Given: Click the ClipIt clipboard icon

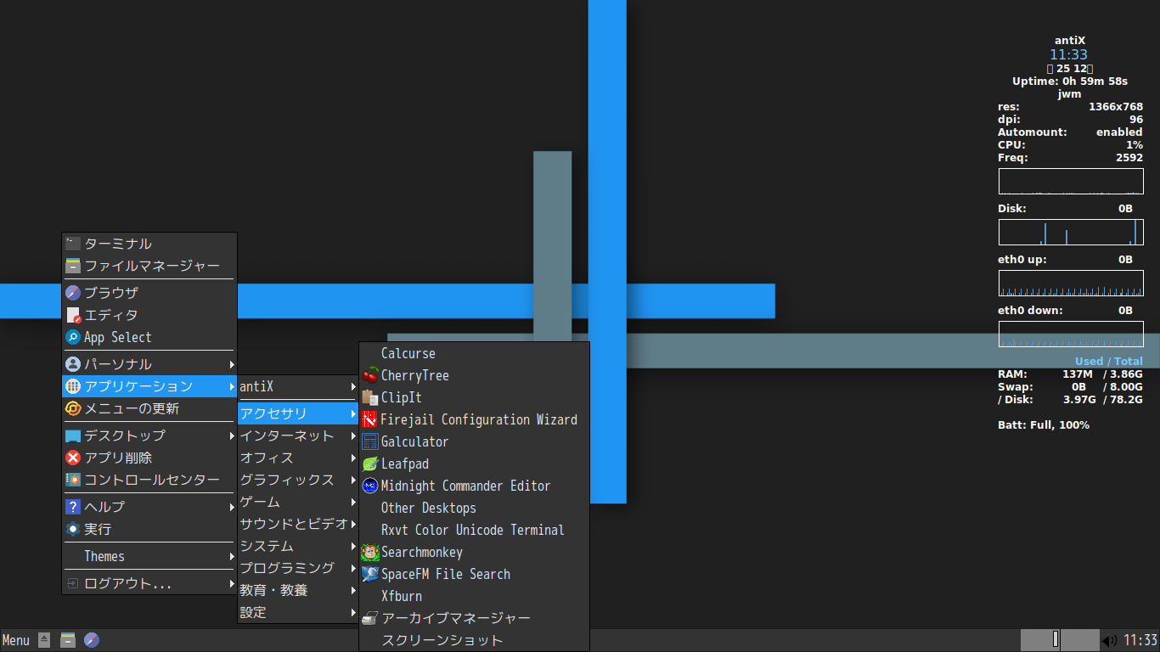Looking at the screenshot, I should point(370,397).
